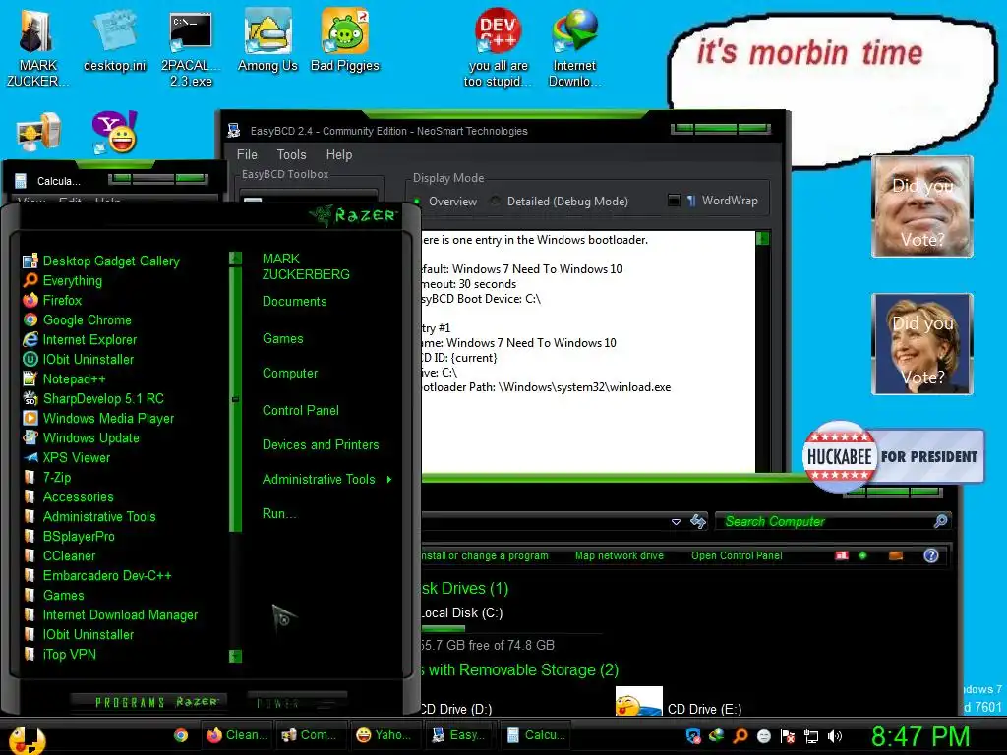This screenshot has height=755, width=1007.
Task: Switch to Calculator taskbar button
Action: click(x=537, y=735)
